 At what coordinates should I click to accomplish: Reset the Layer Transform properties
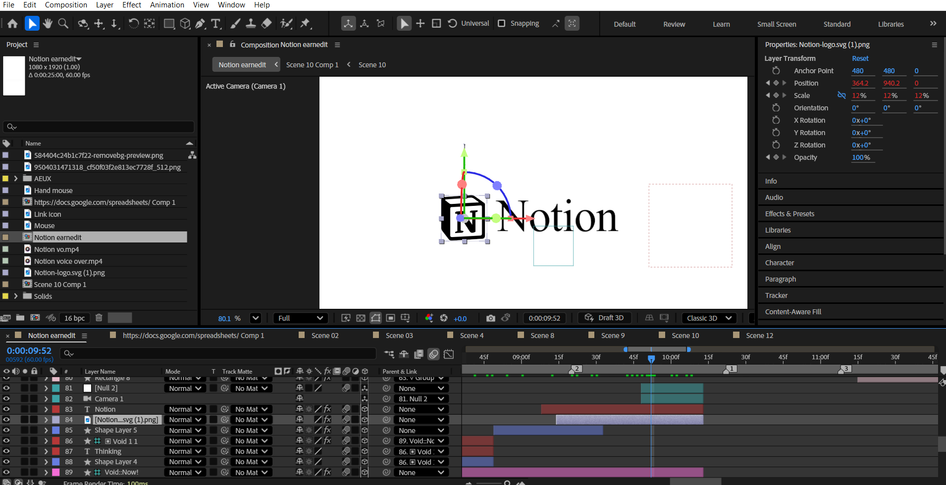coord(860,58)
